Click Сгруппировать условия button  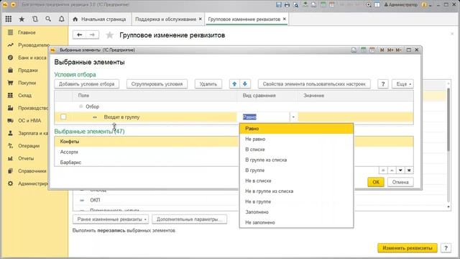coord(157,84)
